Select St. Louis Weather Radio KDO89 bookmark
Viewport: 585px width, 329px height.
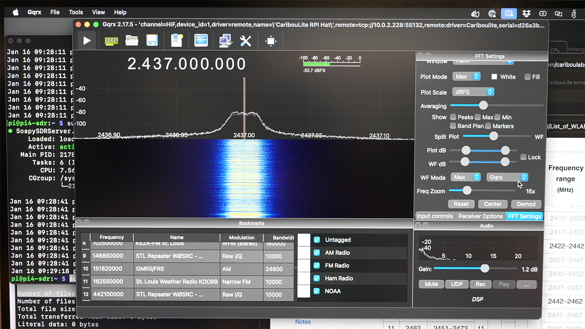click(177, 282)
